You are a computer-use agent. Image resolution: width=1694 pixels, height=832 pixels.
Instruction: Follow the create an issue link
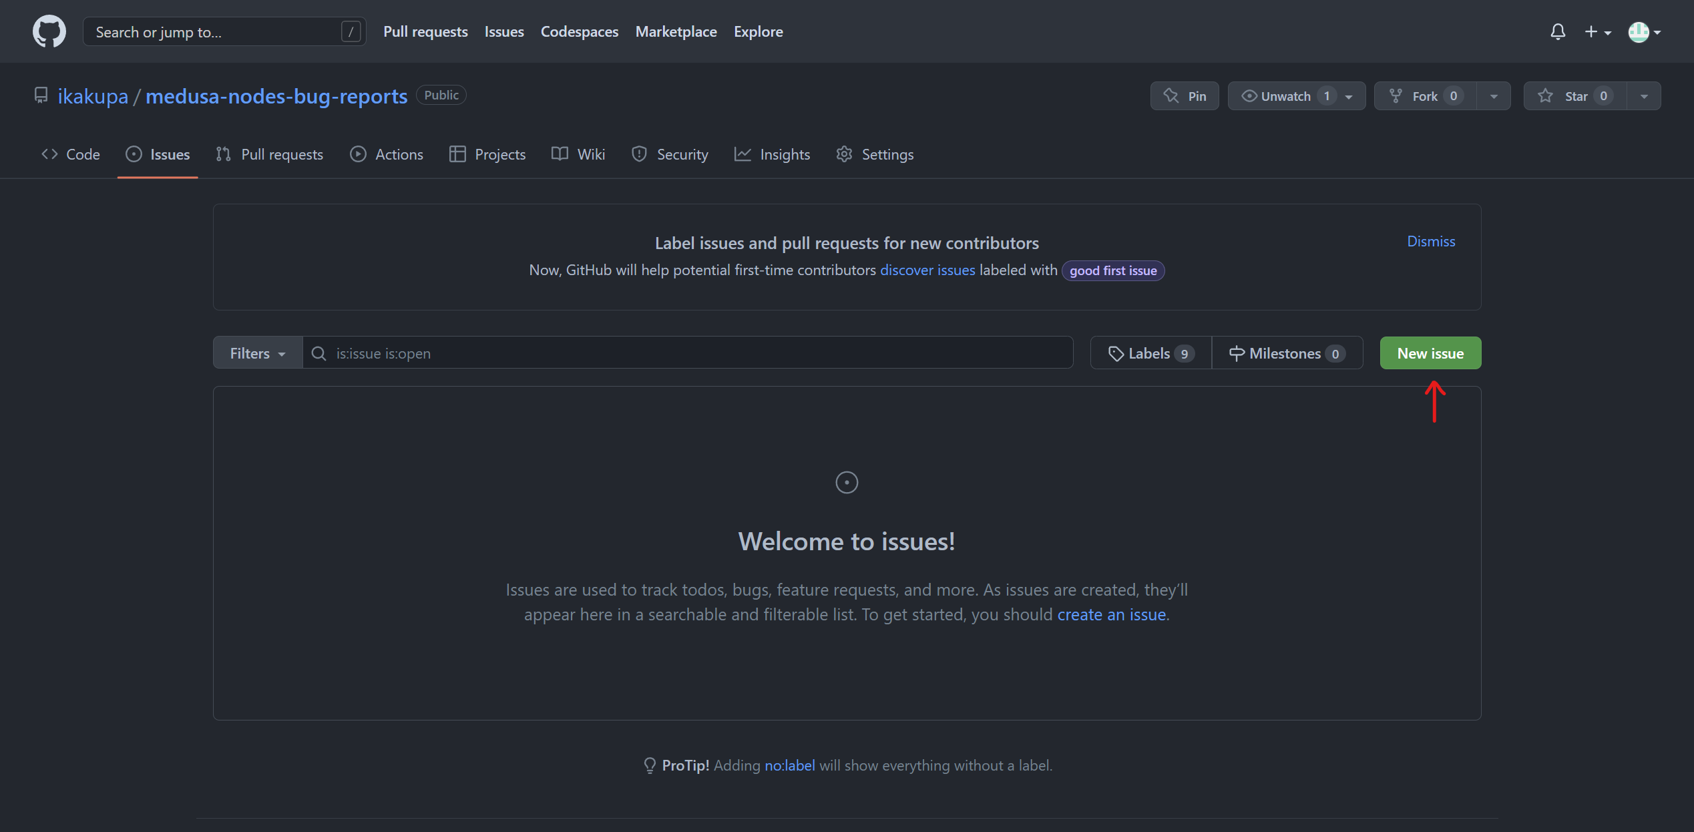[x=1110, y=614]
